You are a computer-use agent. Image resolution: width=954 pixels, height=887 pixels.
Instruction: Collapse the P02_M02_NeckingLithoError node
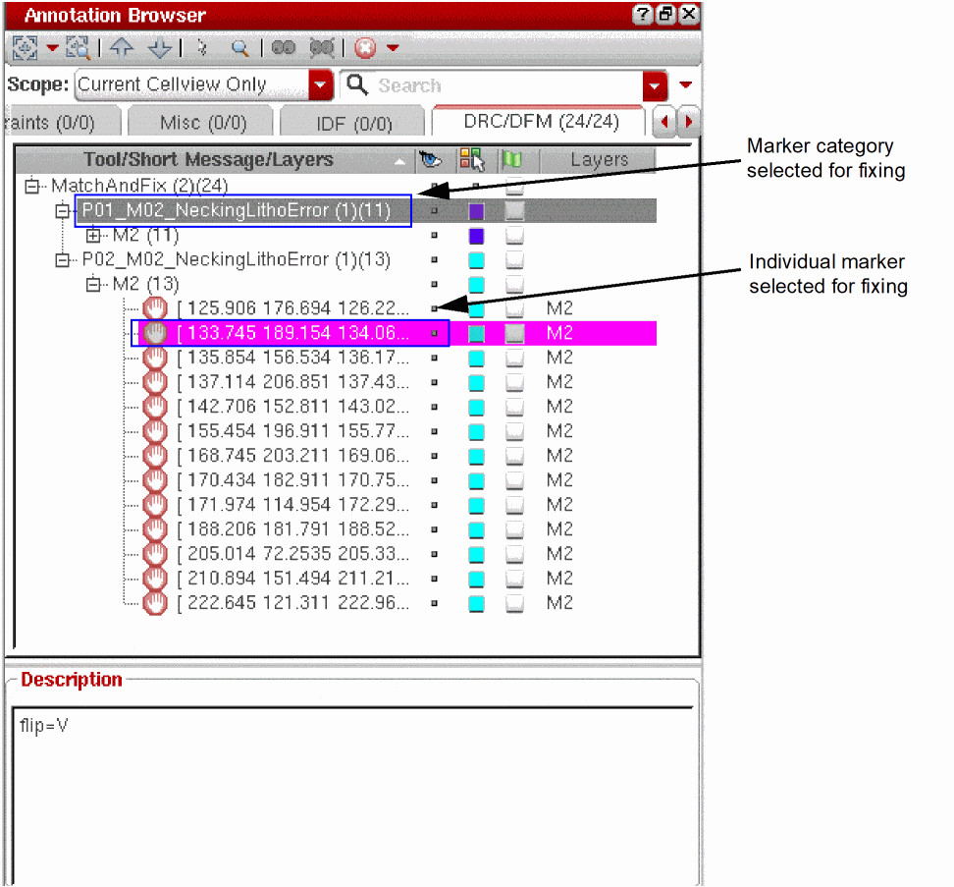[62, 260]
